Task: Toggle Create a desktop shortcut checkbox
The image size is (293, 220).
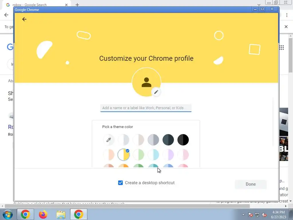Action: coord(120,183)
